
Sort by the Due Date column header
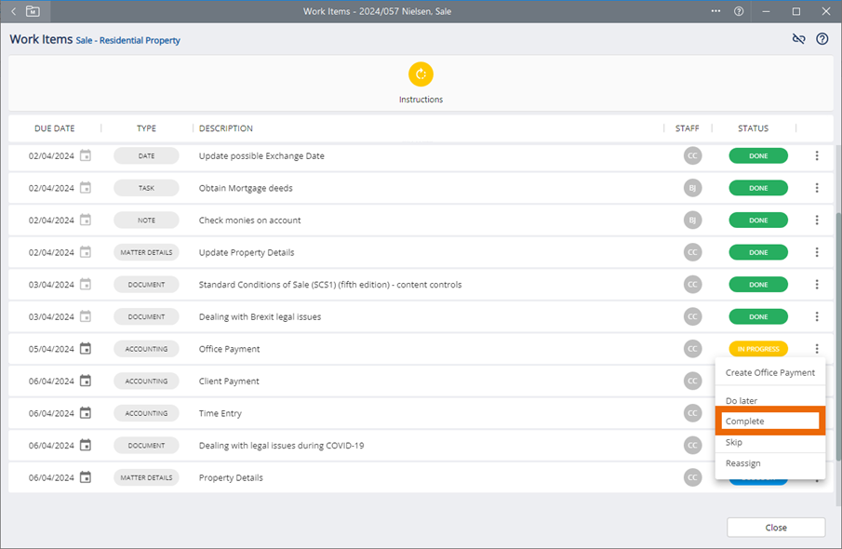tap(55, 128)
